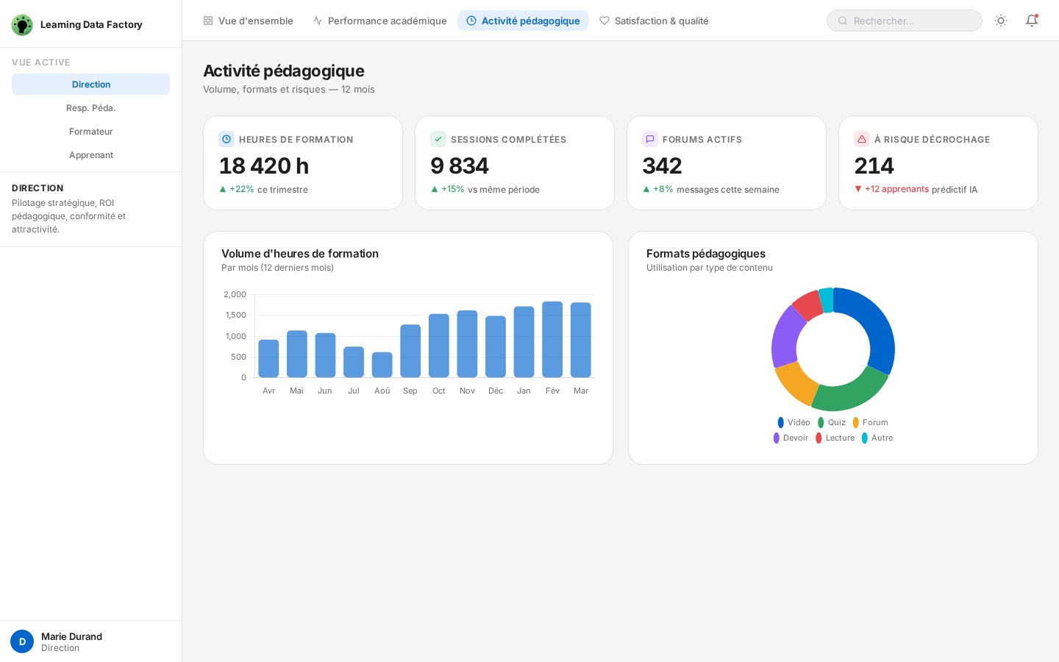Image resolution: width=1059 pixels, height=662 pixels.
Task: Click the Learning Data Factory lightbulb logo
Action: pos(22,25)
